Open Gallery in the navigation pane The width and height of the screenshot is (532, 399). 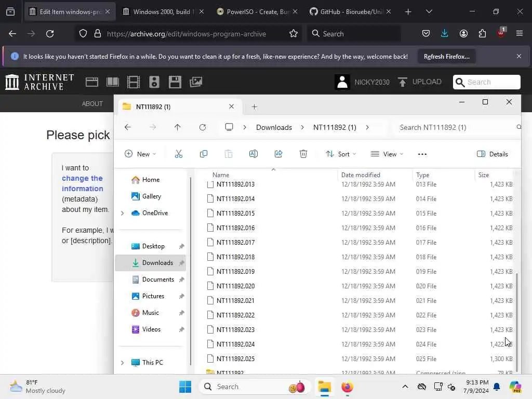pos(151,196)
